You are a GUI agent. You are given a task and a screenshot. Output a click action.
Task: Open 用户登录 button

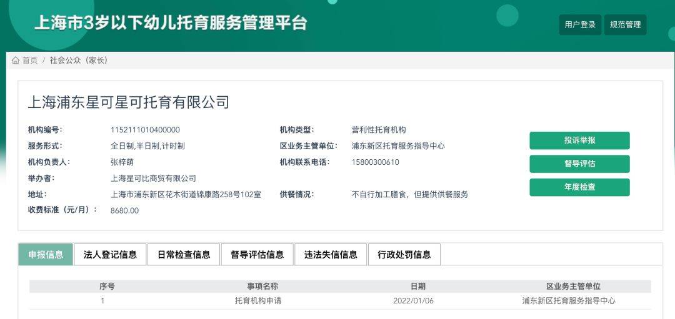[x=580, y=25]
